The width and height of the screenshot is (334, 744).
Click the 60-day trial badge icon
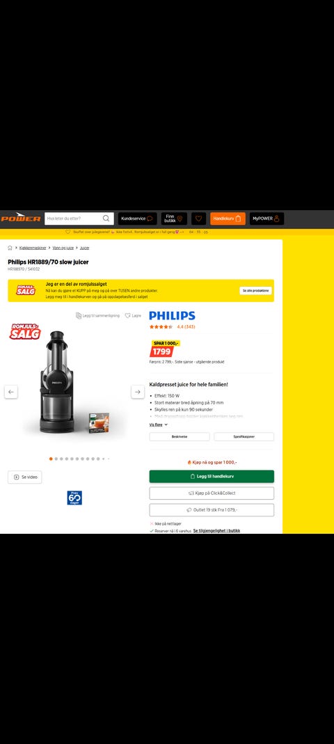(74, 498)
